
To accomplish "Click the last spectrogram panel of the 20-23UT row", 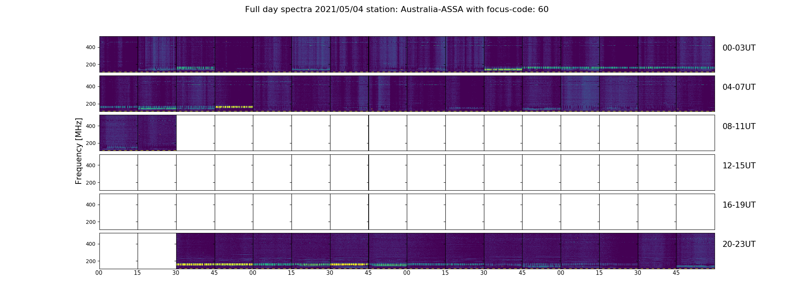I will pyautogui.click(x=695, y=251).
